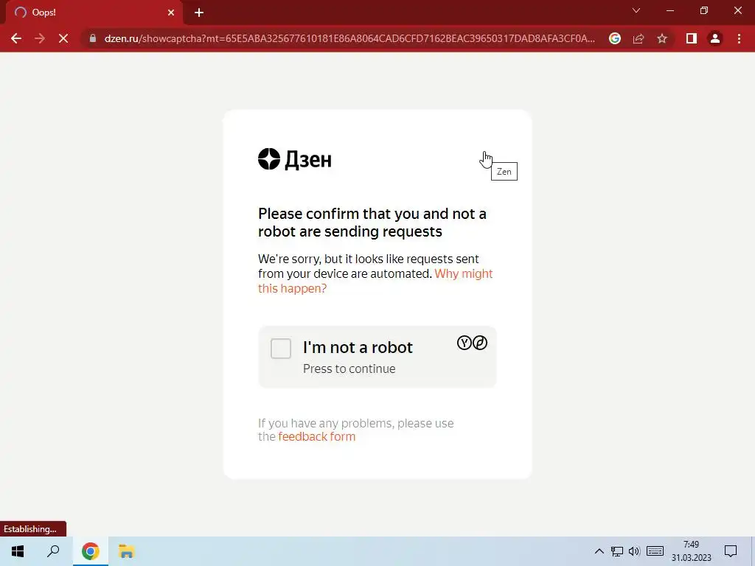Minimize the Chrome window
Image resolution: width=755 pixels, height=566 pixels.
click(x=670, y=10)
